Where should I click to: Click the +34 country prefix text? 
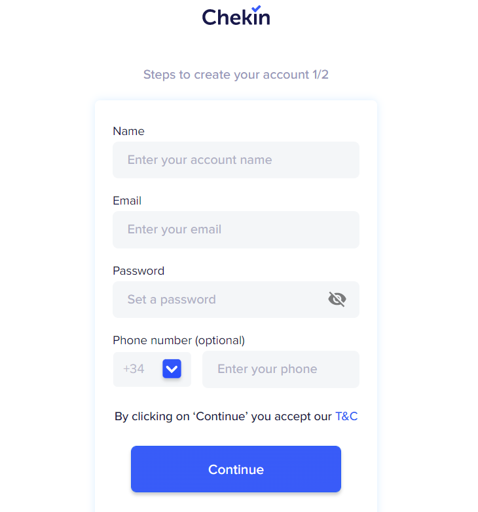coord(134,369)
